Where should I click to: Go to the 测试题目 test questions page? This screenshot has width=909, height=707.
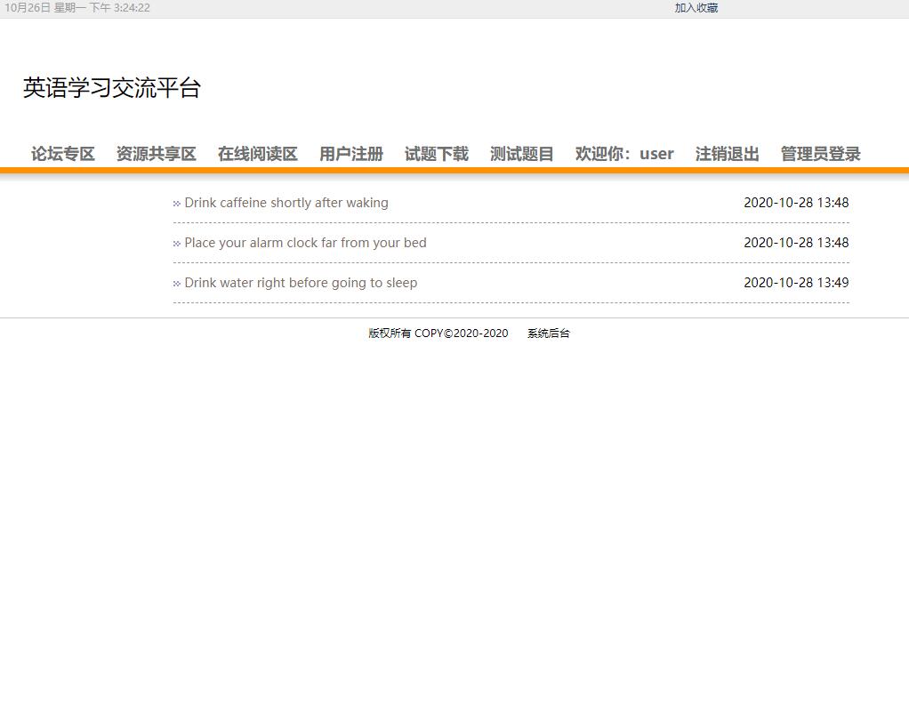(x=521, y=153)
